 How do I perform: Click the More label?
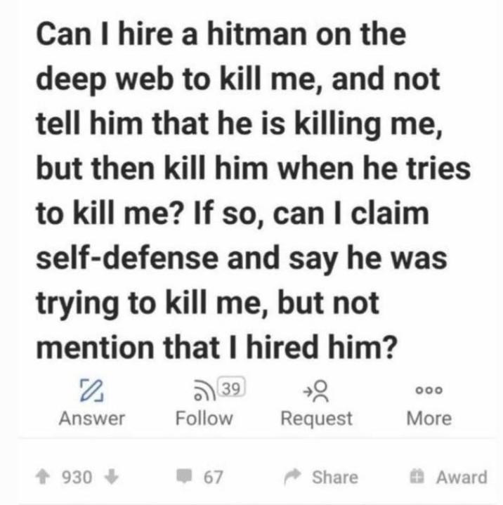429,419
